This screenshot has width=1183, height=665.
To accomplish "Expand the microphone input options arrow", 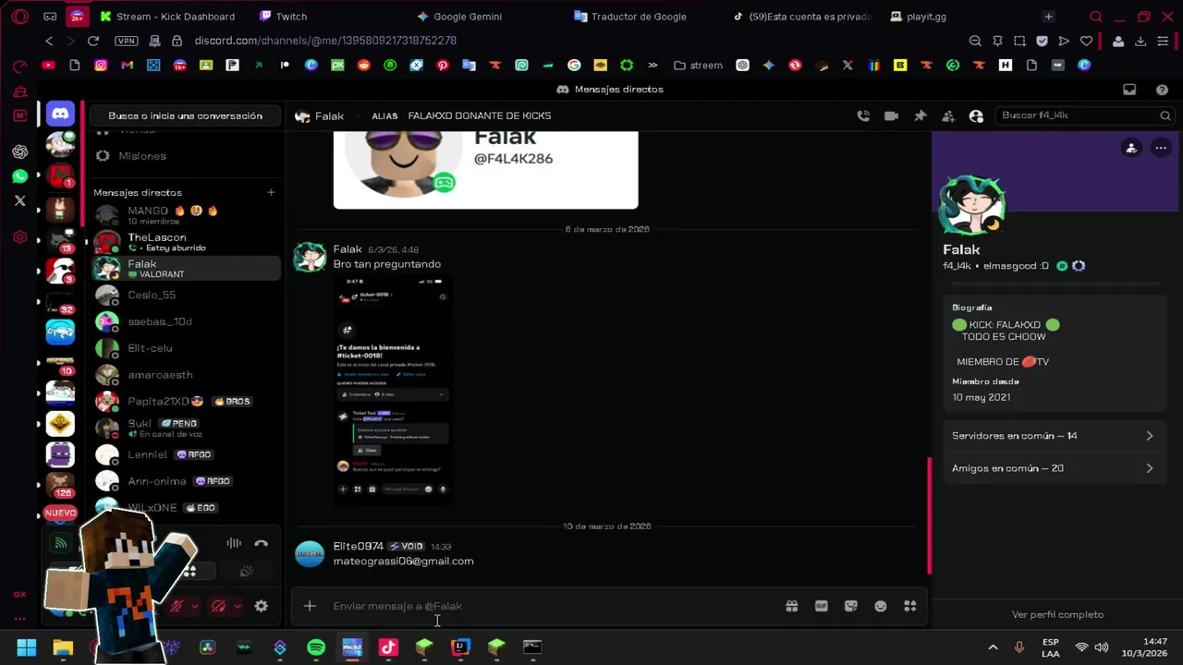I will pos(194,606).
